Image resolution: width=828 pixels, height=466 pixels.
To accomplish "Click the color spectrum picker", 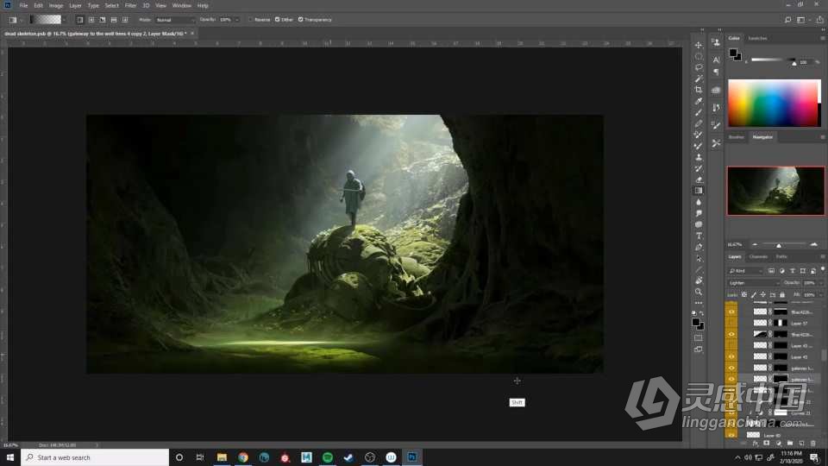I will click(x=775, y=103).
